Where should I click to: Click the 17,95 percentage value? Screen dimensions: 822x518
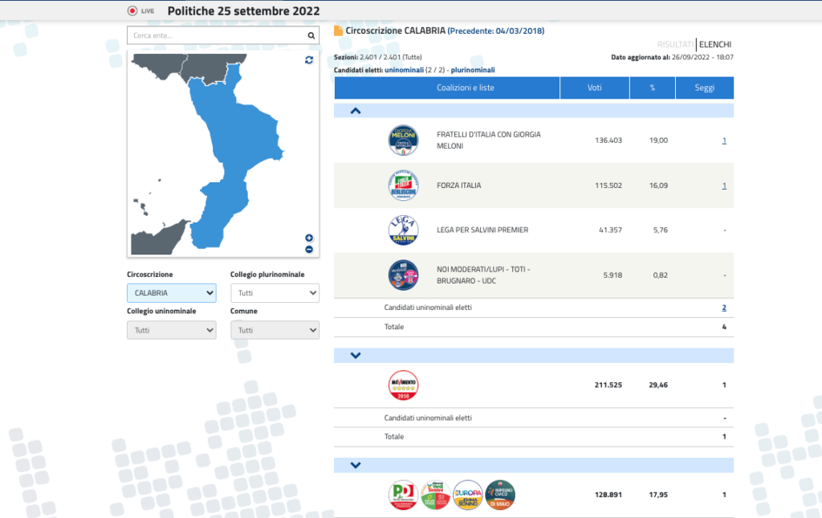[x=658, y=495]
